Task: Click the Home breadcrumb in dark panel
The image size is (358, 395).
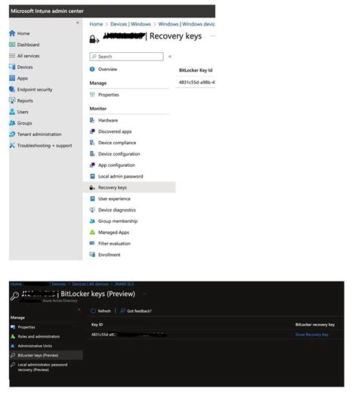Action: pyautogui.click(x=16, y=284)
